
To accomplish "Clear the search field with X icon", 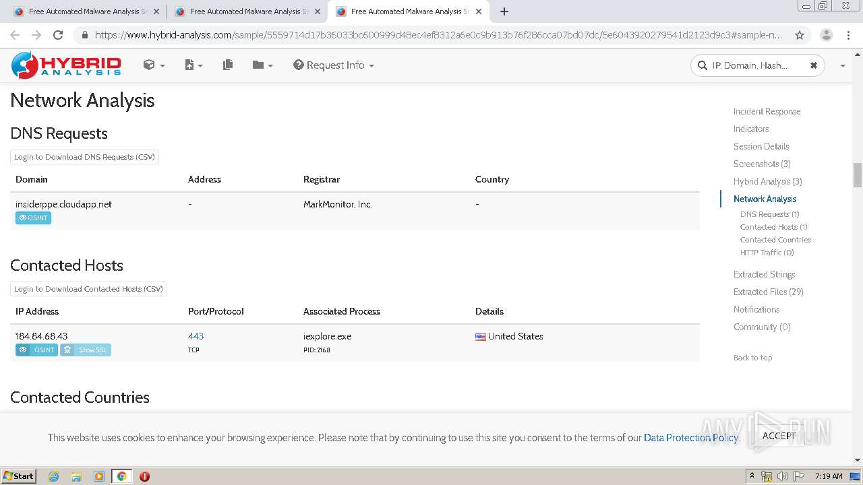I will pyautogui.click(x=813, y=65).
